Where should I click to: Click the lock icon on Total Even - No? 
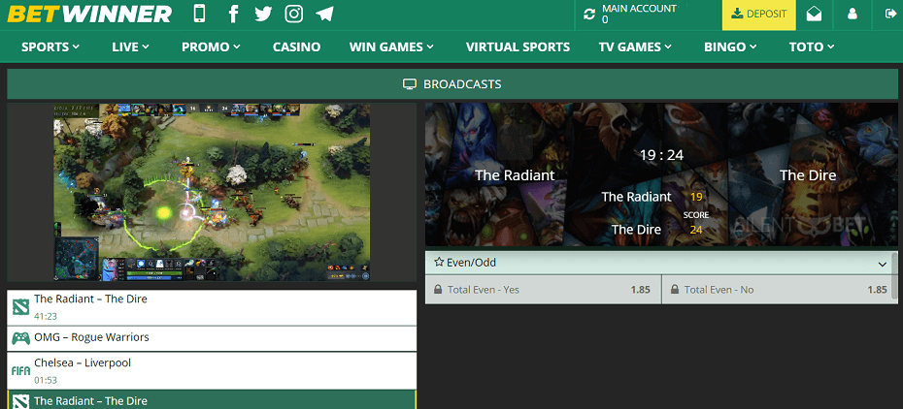[674, 290]
